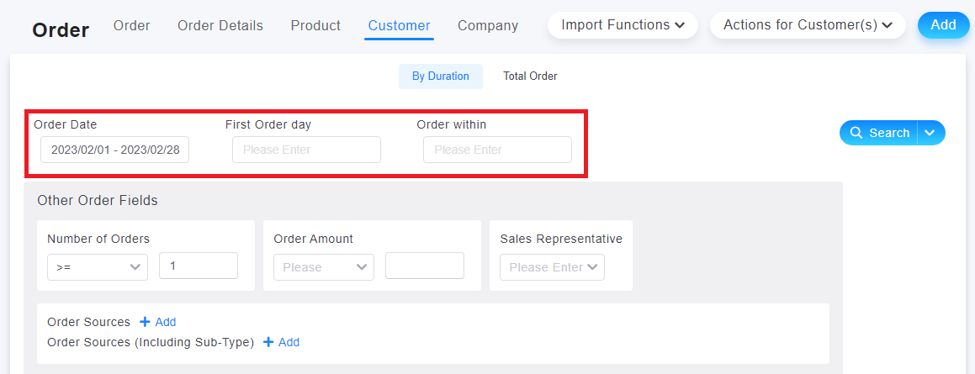Click the Order within input field
Image resolution: width=975 pixels, height=374 pixels.
497,150
